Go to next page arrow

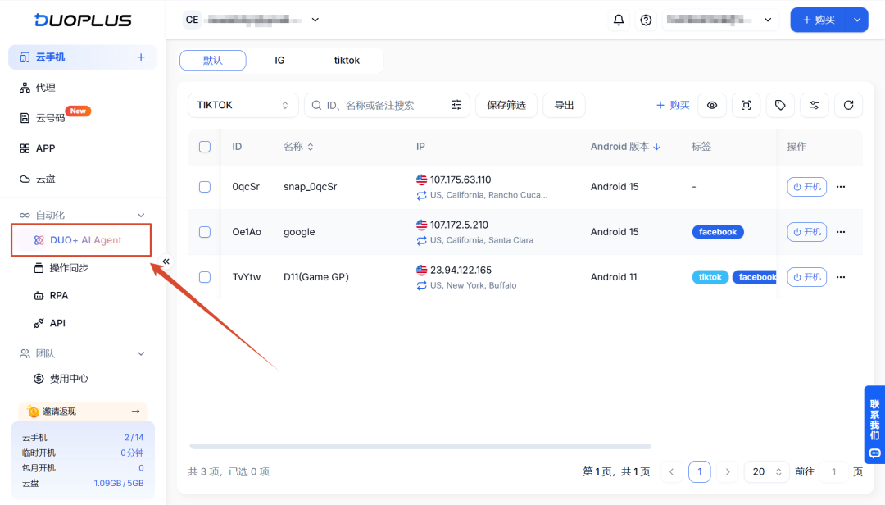coord(728,471)
